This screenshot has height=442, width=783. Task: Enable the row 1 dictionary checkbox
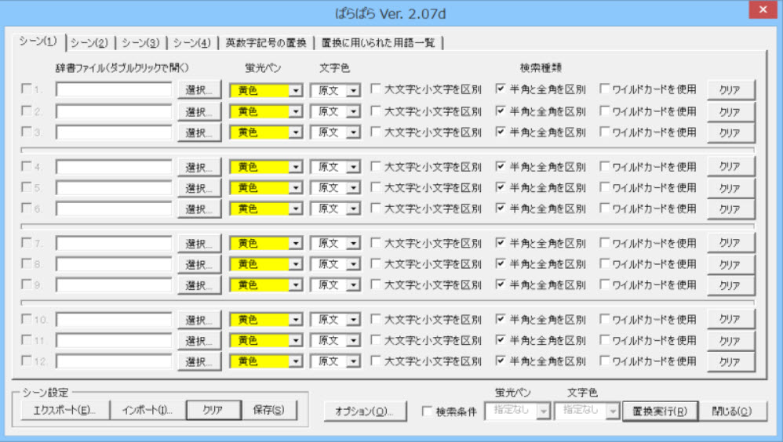coord(27,89)
